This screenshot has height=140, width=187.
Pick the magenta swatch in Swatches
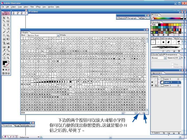click(162, 25)
